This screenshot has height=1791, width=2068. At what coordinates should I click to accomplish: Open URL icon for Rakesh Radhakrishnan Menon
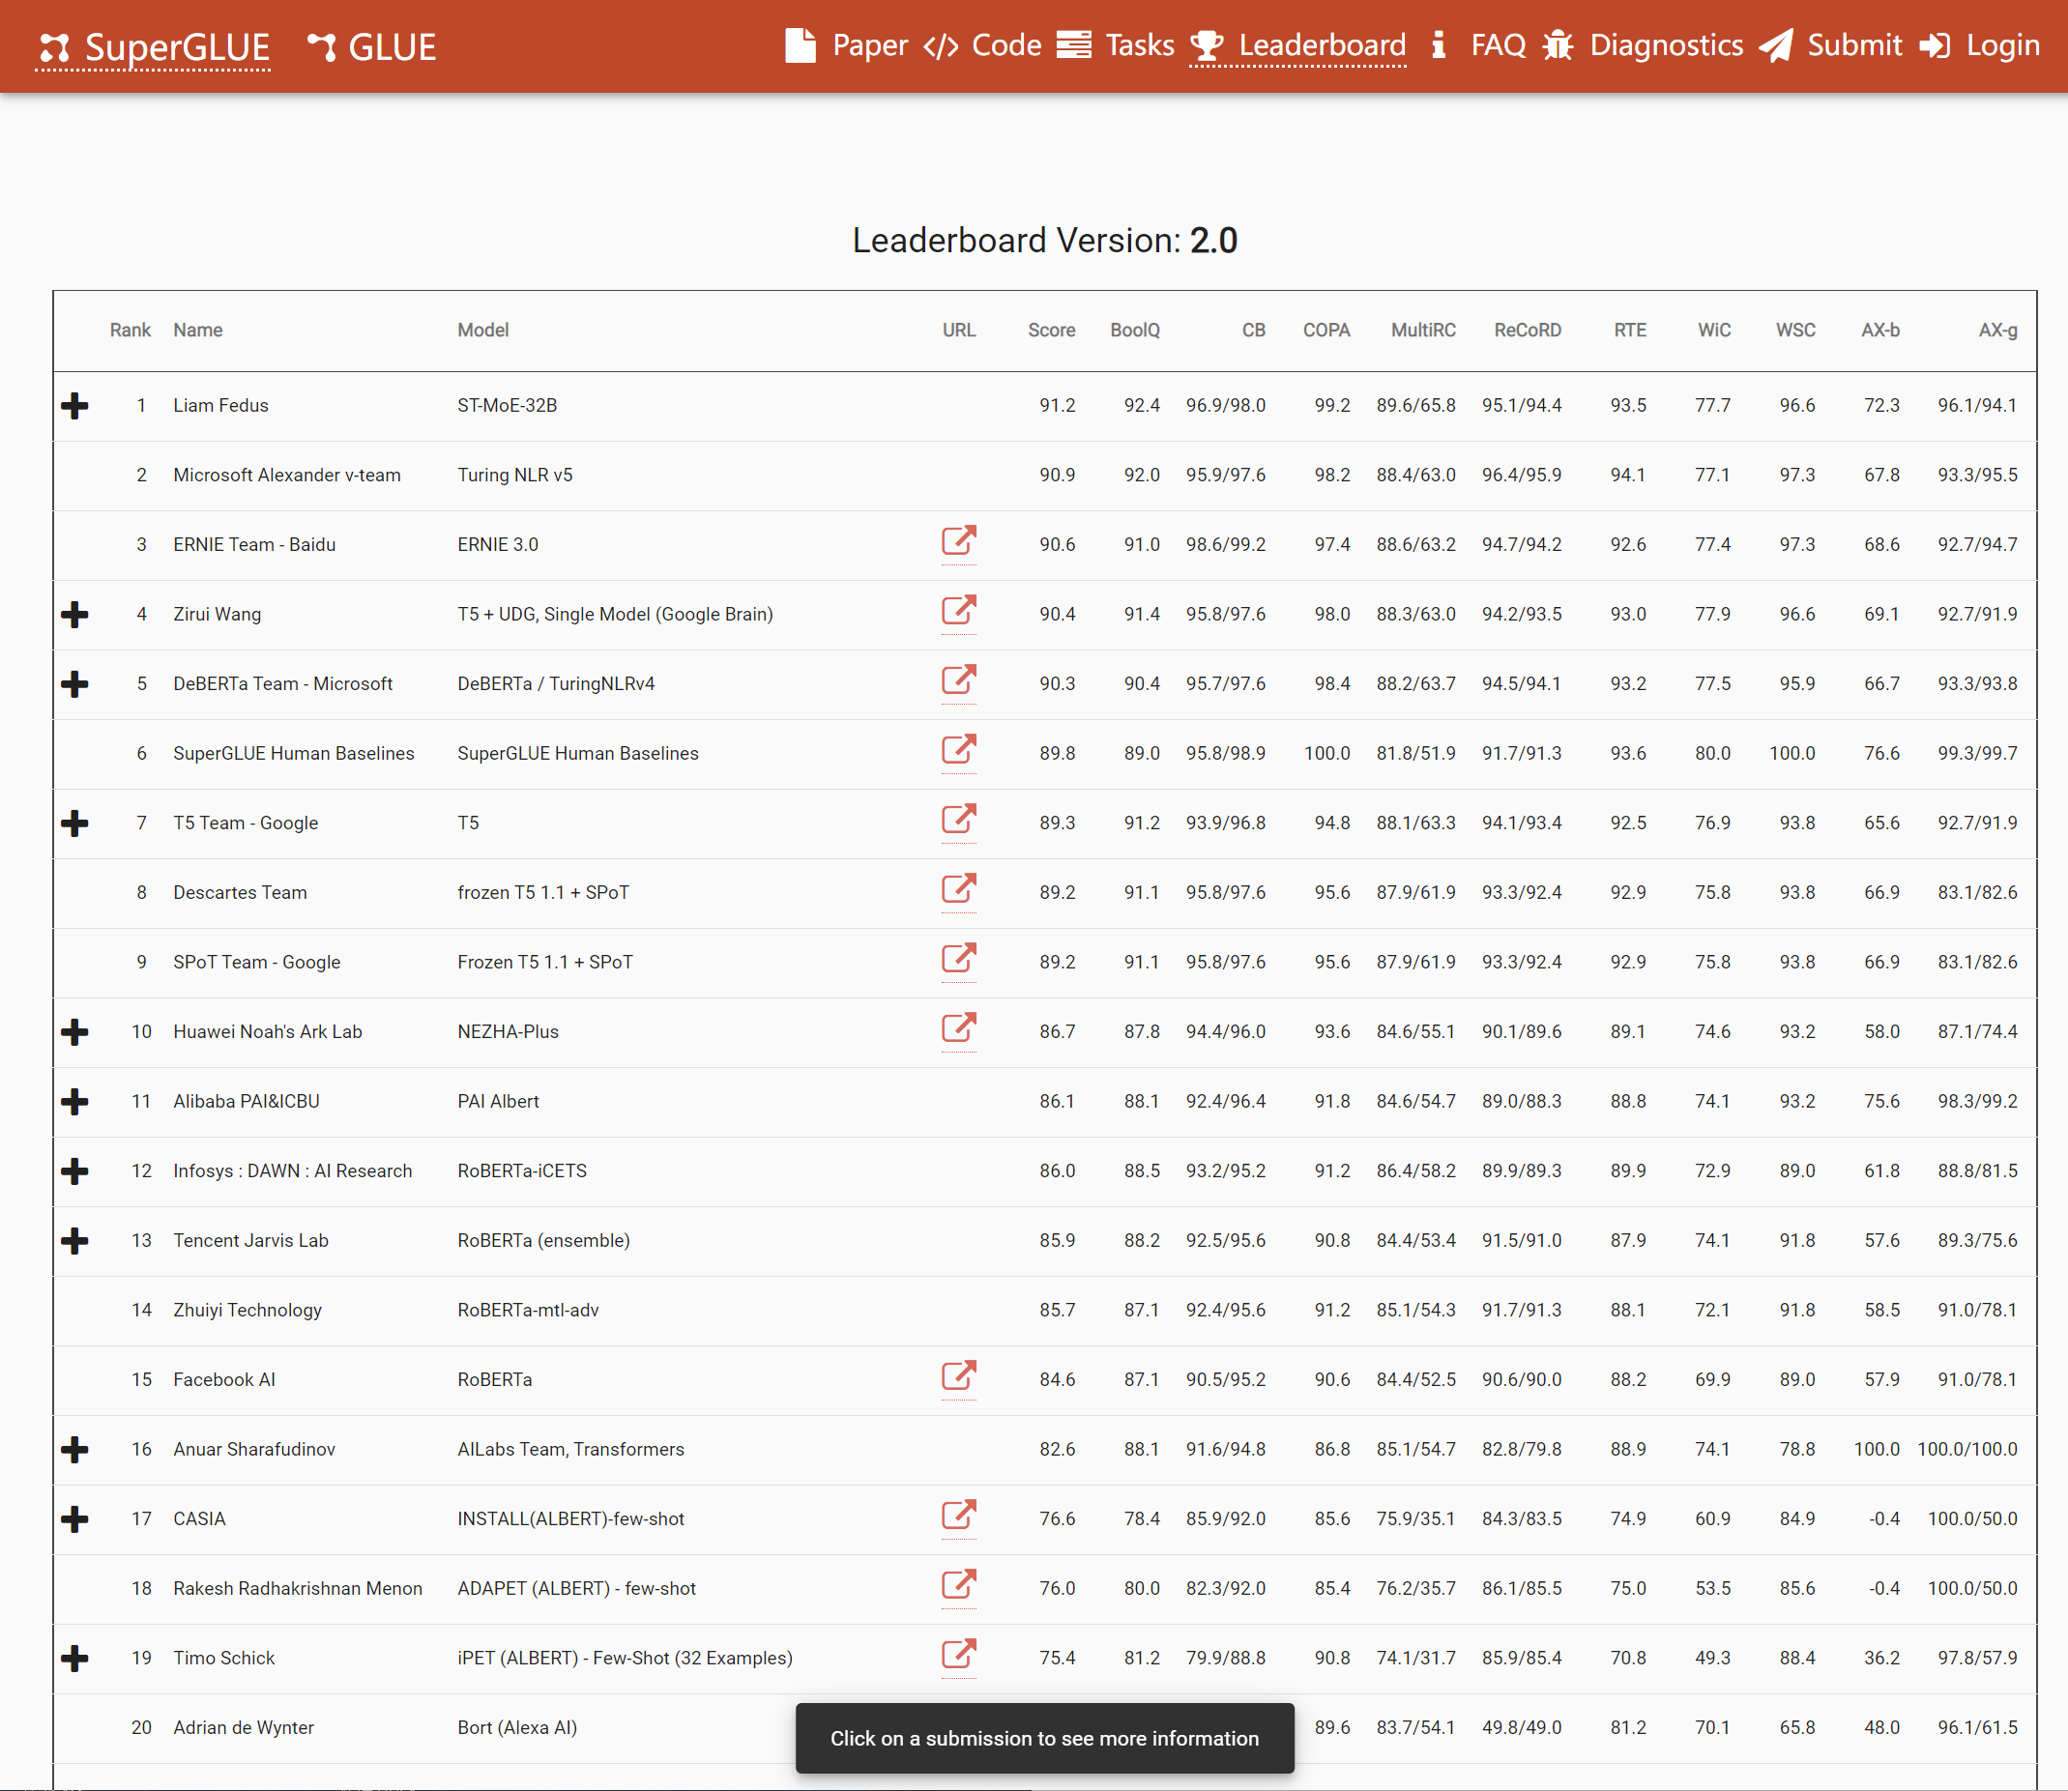pos(958,1585)
